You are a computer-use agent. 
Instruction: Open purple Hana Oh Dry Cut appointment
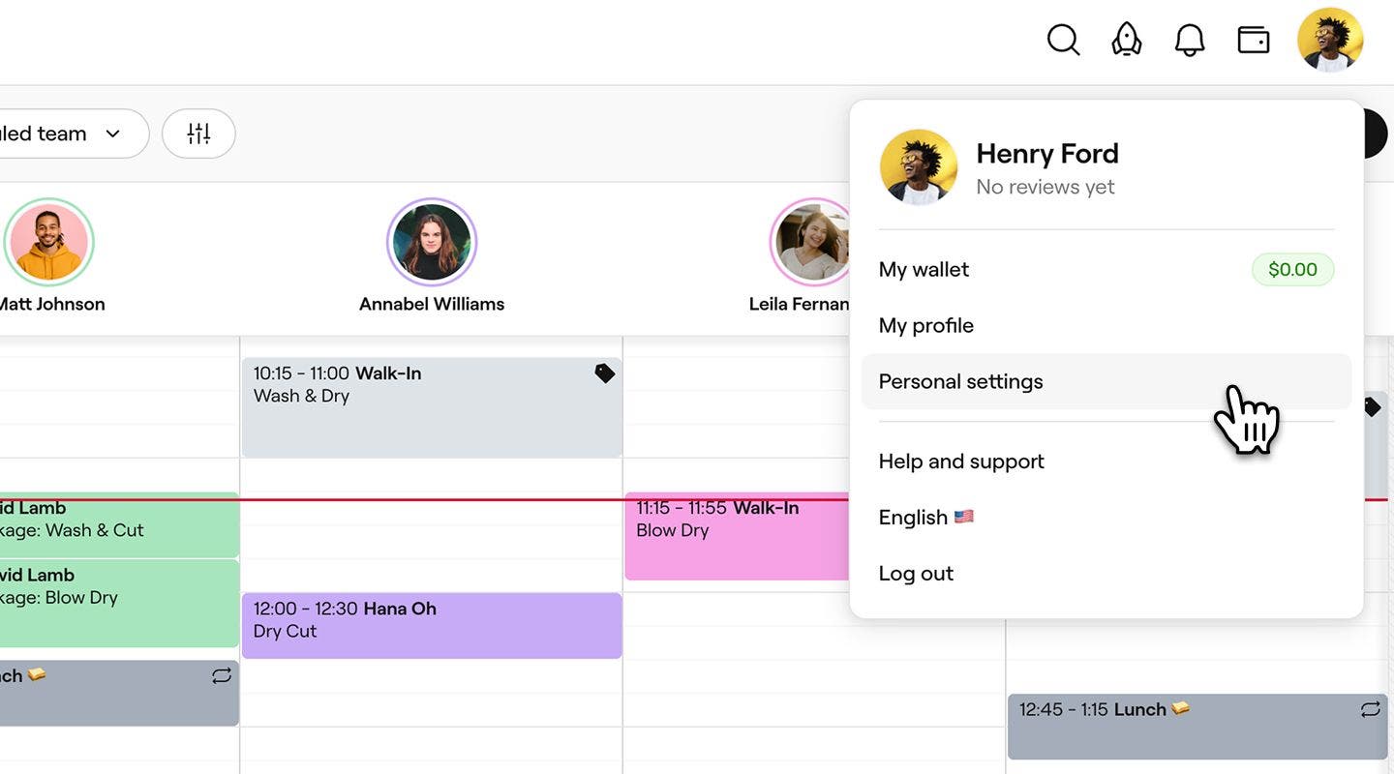pos(431,626)
